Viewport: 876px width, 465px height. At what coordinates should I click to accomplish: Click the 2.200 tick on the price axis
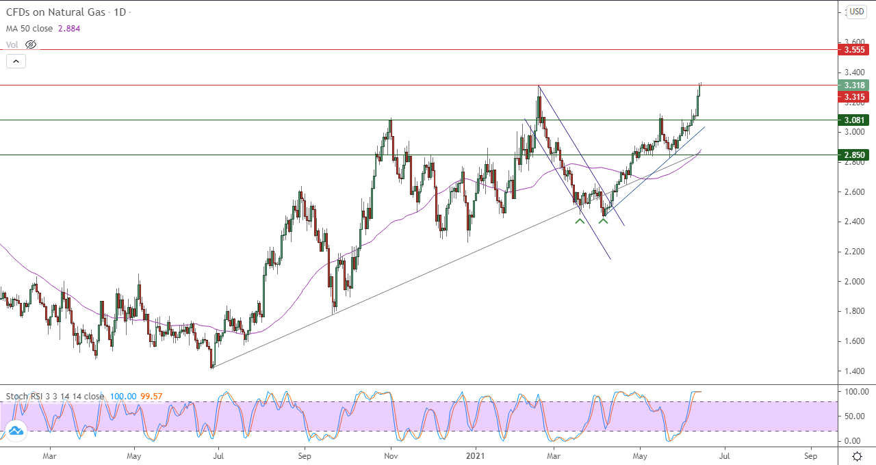(x=854, y=252)
